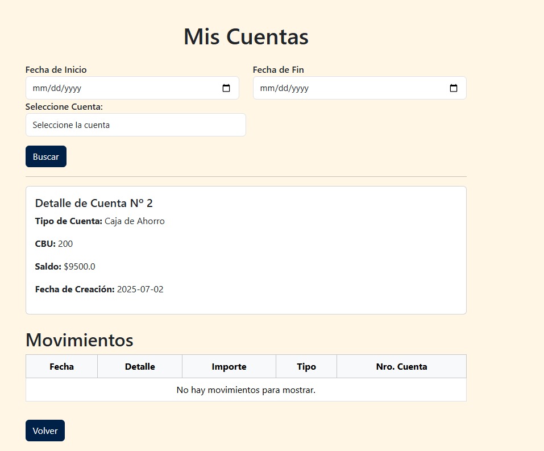
Task: Click the Fecha column header
Action: [x=61, y=366]
